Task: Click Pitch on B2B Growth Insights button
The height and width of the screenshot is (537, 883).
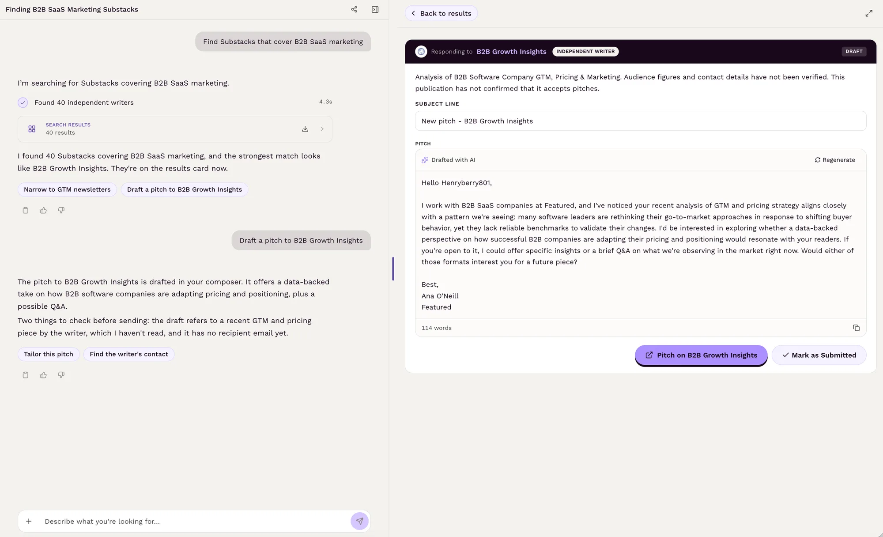Action: coord(701,355)
